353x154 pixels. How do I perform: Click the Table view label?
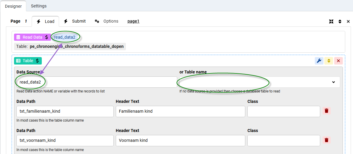tap(28, 61)
